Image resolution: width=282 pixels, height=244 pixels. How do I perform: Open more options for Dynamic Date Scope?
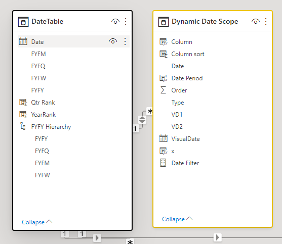(x=266, y=22)
